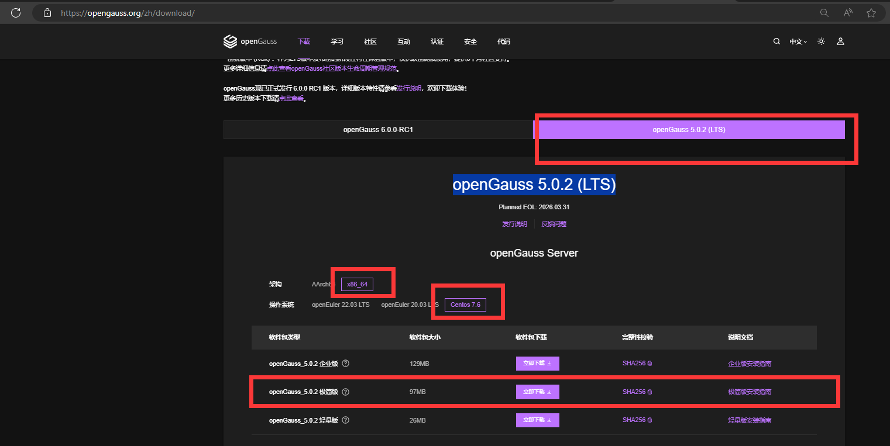Open the 安全 navigation menu
This screenshot has height=446, width=890.
(x=470, y=42)
